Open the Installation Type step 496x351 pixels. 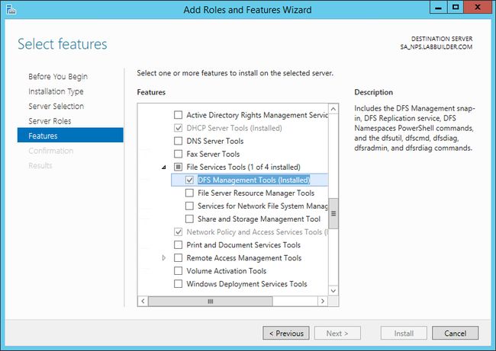56,91
